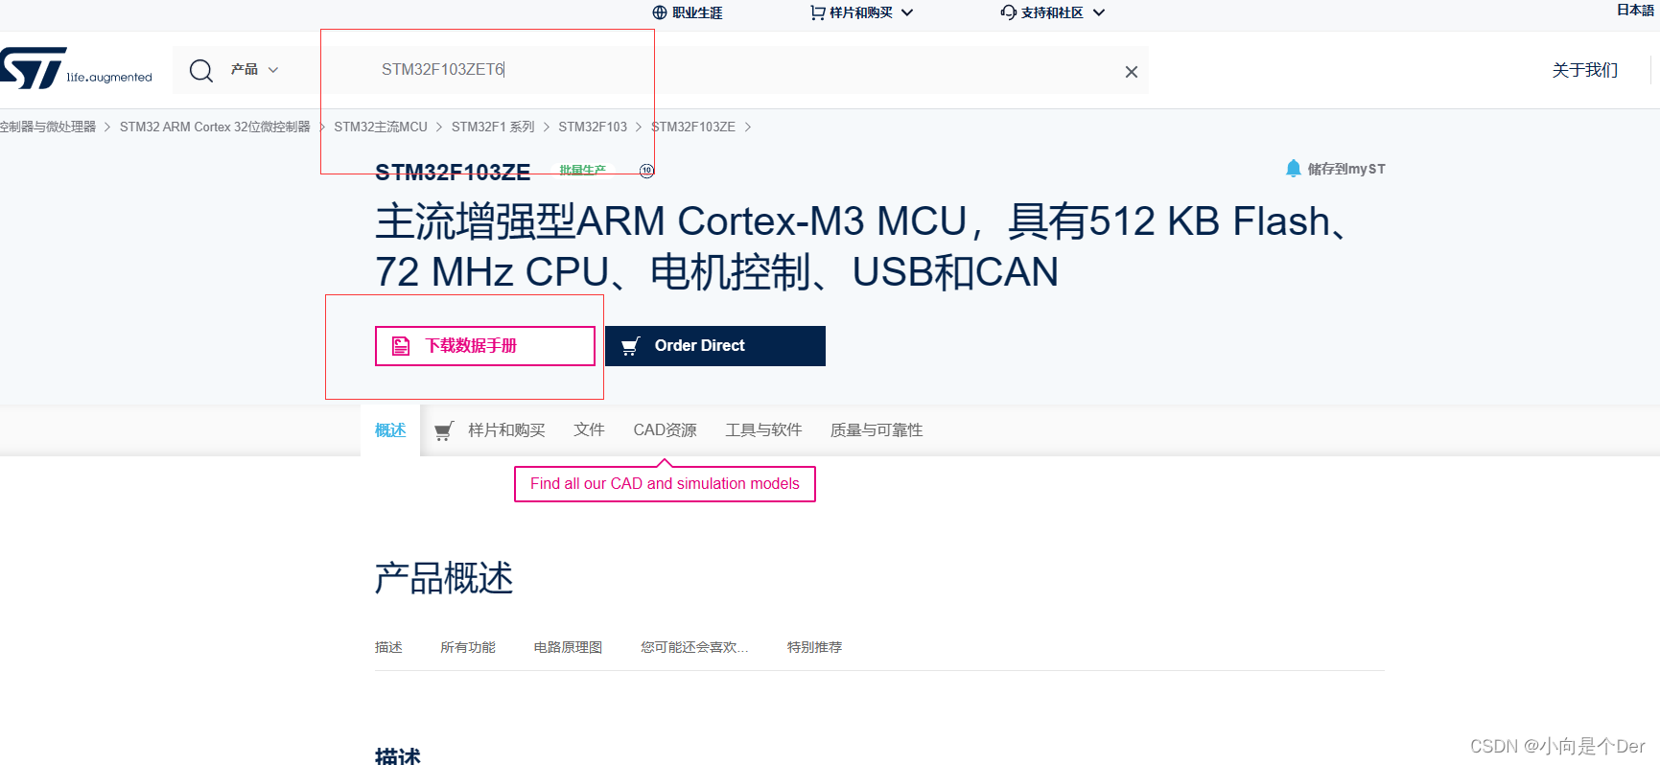Switch language to 日本語
The image size is (1660, 765).
coord(1635,11)
